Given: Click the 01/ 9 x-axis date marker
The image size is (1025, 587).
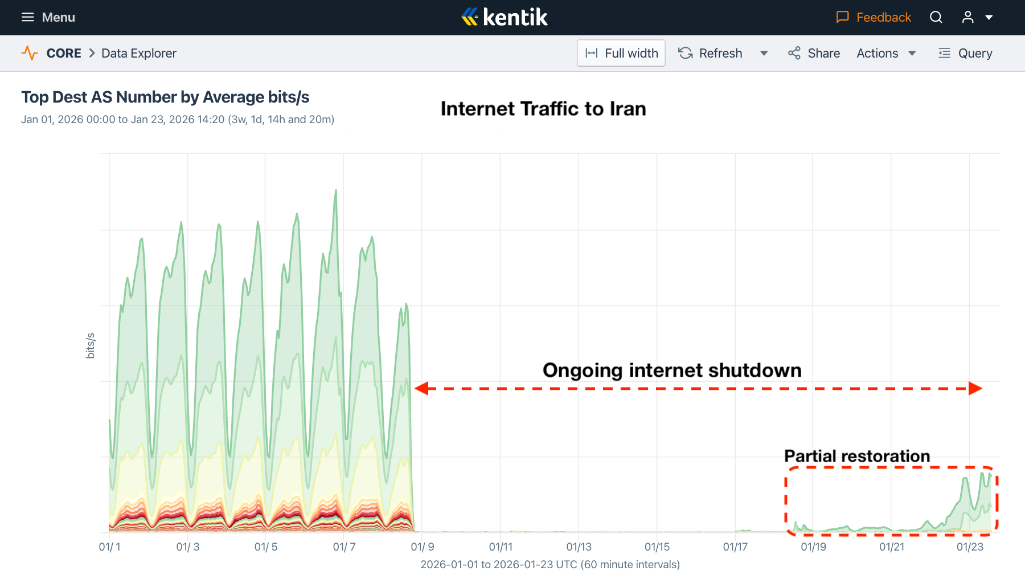Looking at the screenshot, I should coord(423,547).
